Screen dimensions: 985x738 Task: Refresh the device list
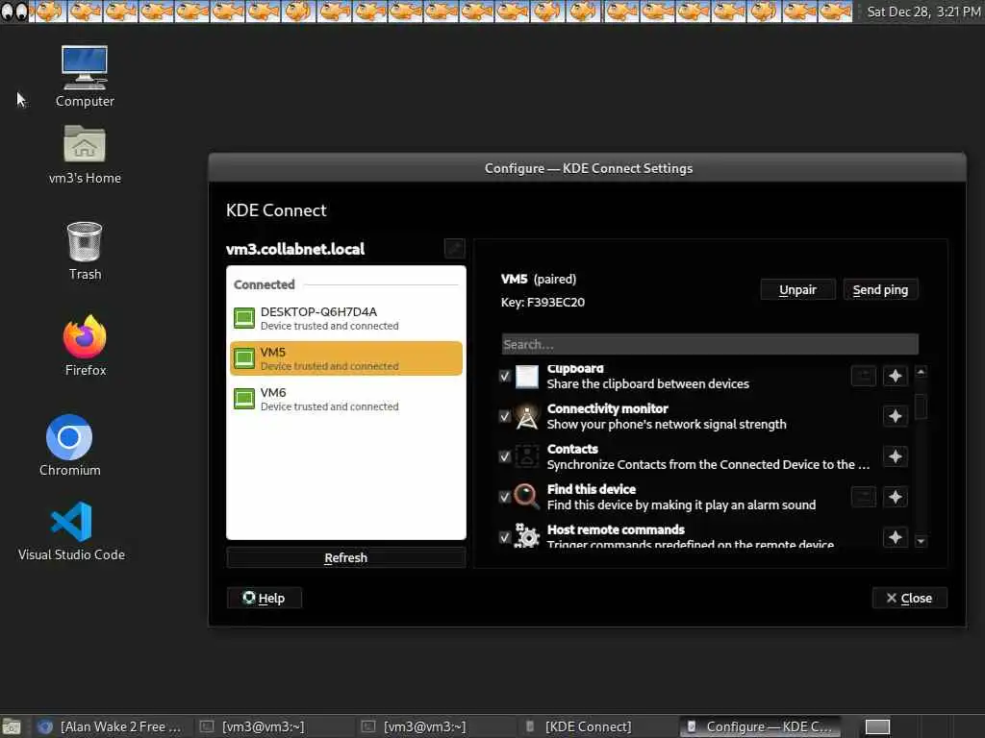[345, 558]
